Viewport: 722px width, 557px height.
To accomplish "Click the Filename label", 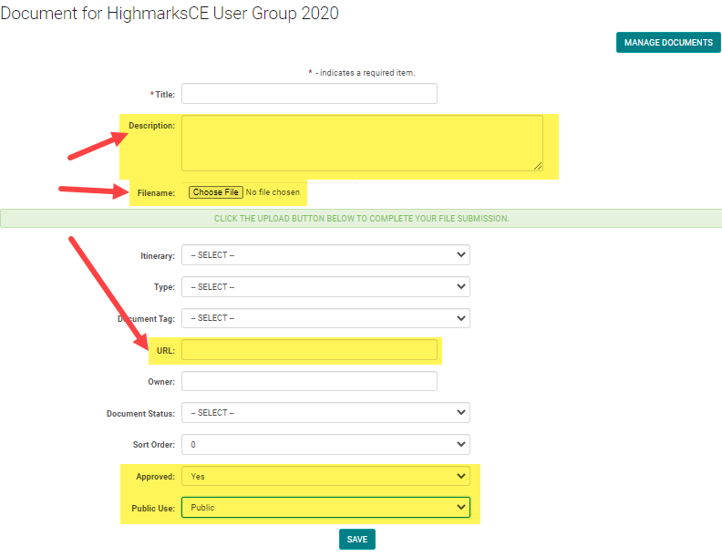I will pyautogui.click(x=156, y=193).
